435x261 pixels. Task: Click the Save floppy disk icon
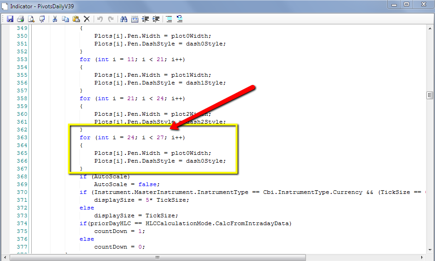coord(10,19)
